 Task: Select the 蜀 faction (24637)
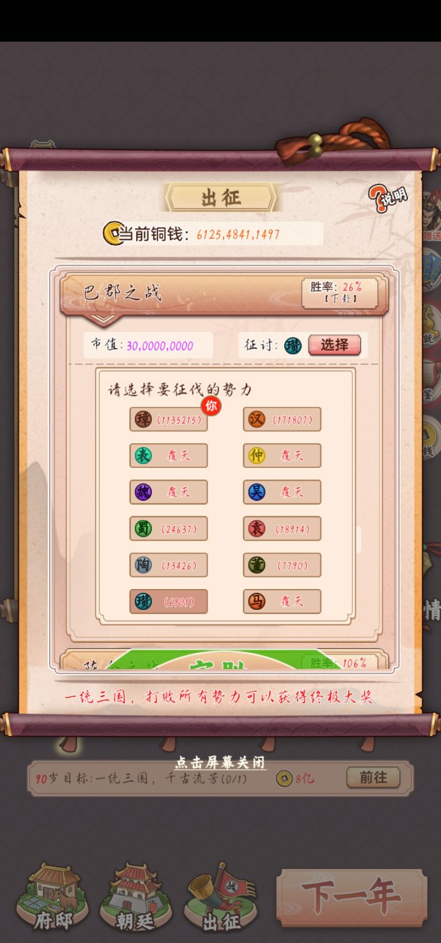point(168,528)
